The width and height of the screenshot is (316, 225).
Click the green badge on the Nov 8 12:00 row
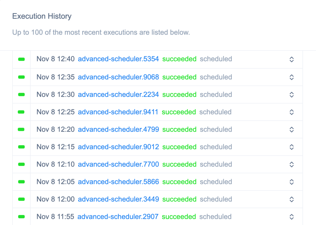(21, 199)
